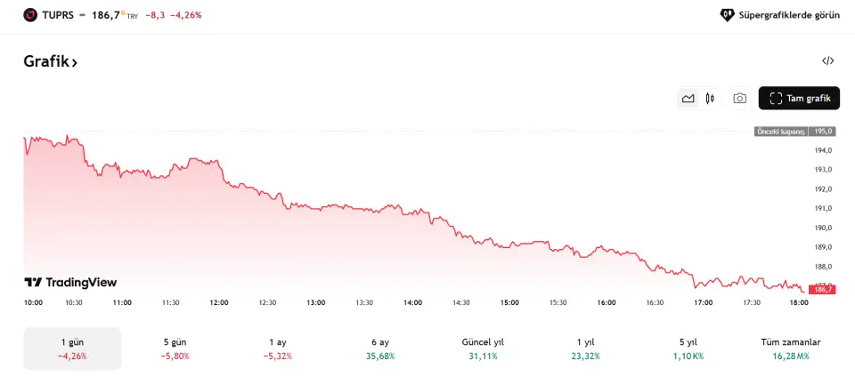The width and height of the screenshot is (855, 377).
Task: Expand the Grafik heading chevron
Action: tap(75, 62)
